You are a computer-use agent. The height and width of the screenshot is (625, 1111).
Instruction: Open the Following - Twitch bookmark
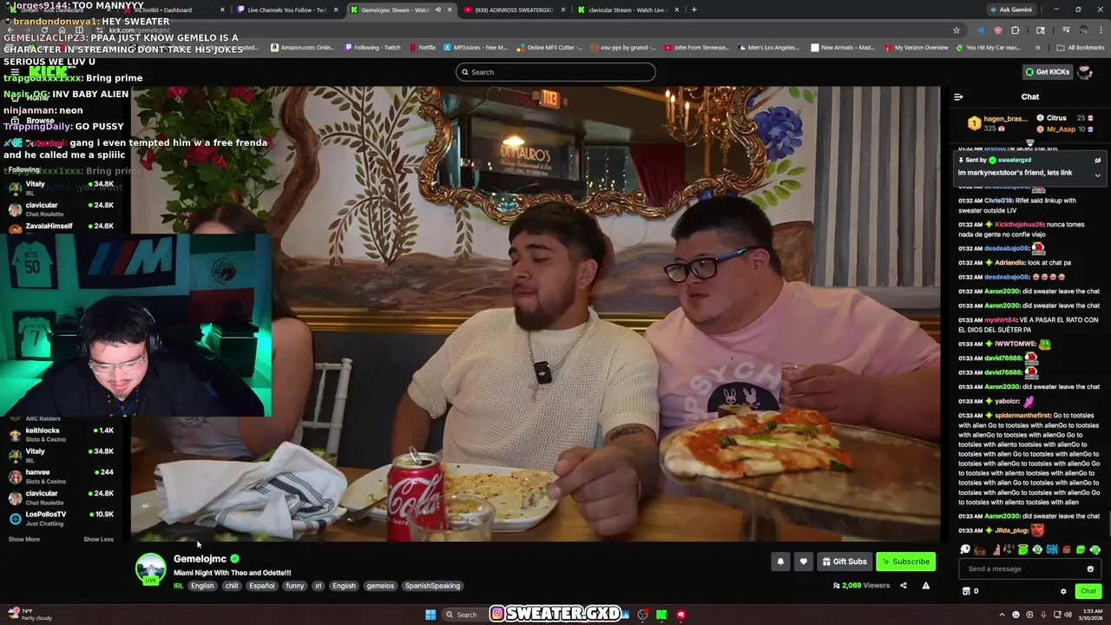[371, 48]
